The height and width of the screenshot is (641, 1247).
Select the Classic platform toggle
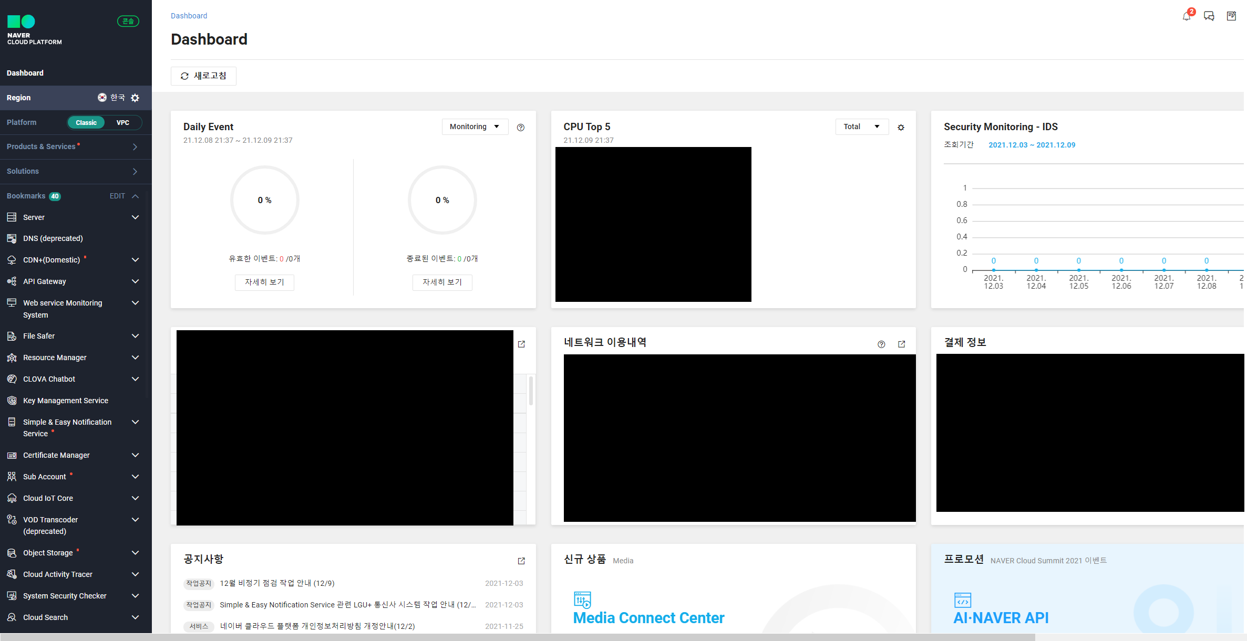86,123
